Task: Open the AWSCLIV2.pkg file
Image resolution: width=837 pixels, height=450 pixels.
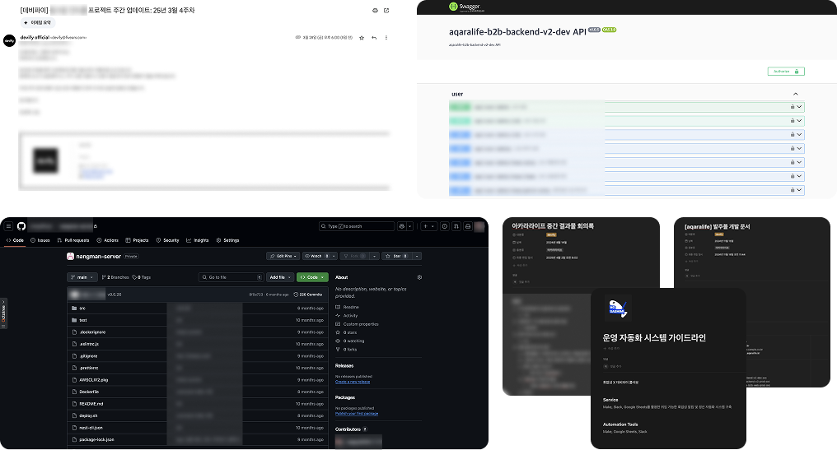Action: [x=93, y=379]
